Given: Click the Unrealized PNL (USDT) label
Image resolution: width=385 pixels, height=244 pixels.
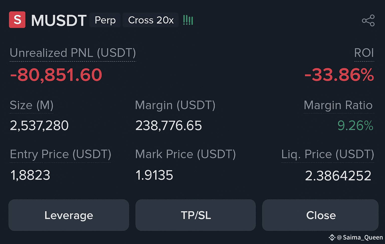Looking at the screenshot, I should point(73,53).
